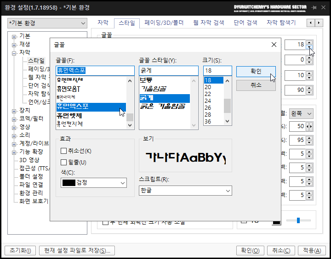This screenshot has width=331, height=259.
Task: Expand the 코덱/필터 tree node
Action: 14,119
